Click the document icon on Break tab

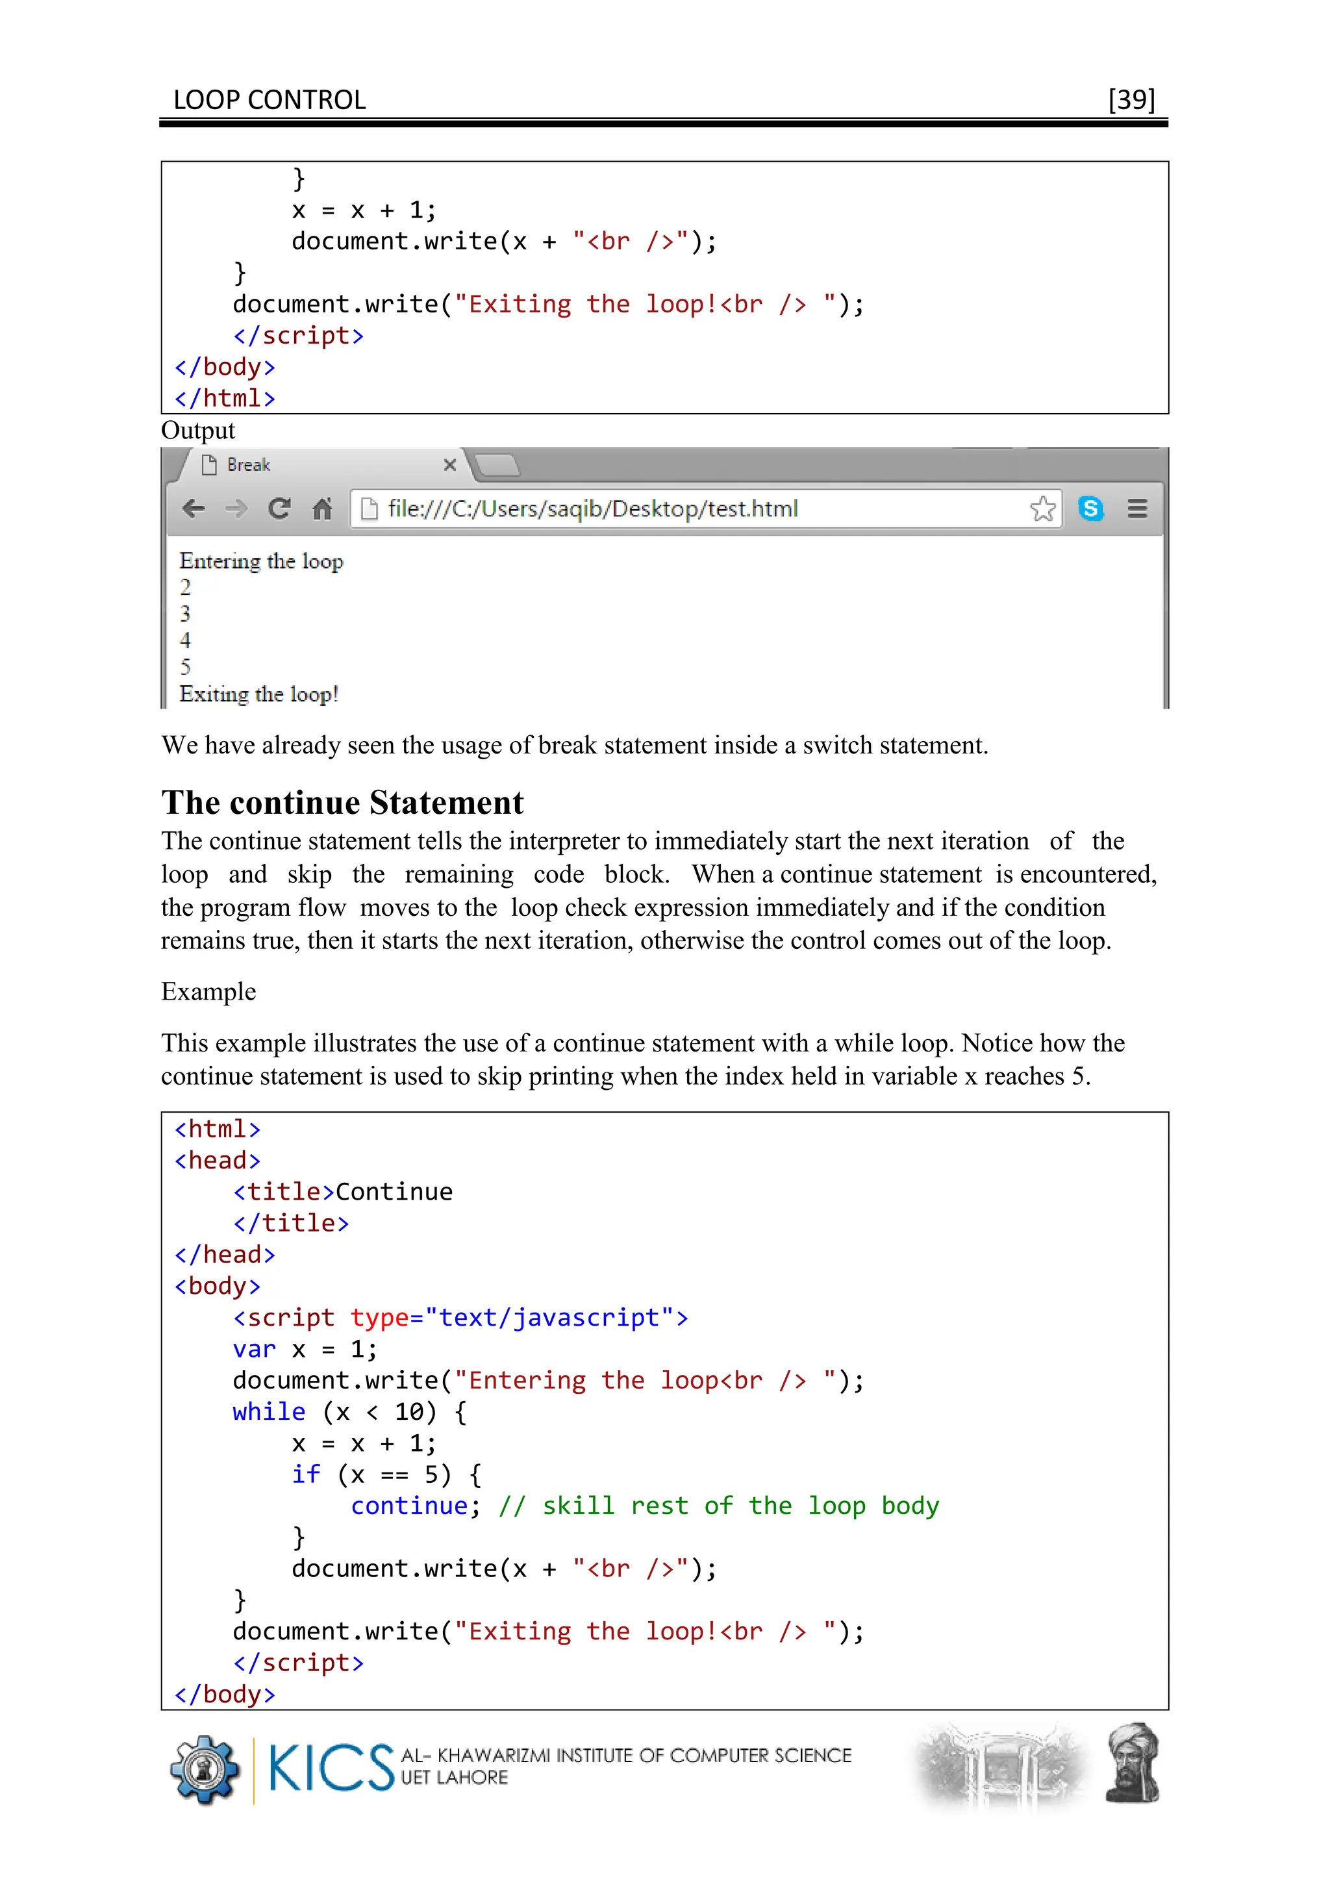pos(209,465)
